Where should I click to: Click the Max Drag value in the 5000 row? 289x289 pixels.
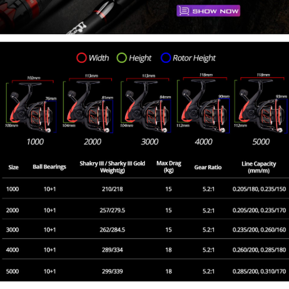[168, 271]
